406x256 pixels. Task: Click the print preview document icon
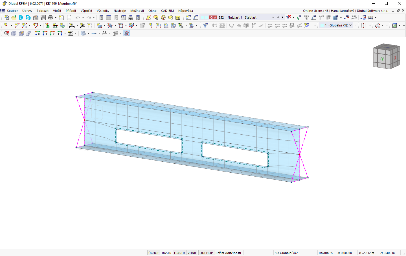[69, 17]
